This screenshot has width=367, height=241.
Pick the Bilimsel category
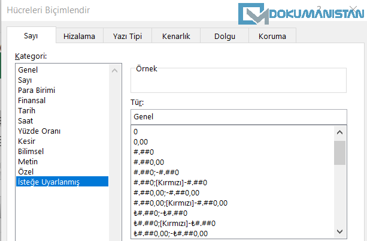coord(62,152)
